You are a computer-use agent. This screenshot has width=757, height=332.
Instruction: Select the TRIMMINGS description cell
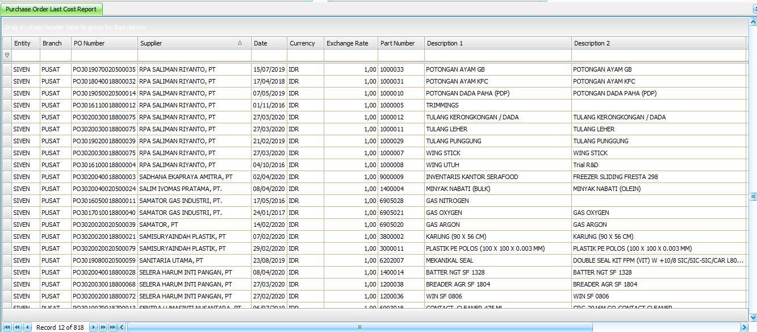tap(498, 105)
